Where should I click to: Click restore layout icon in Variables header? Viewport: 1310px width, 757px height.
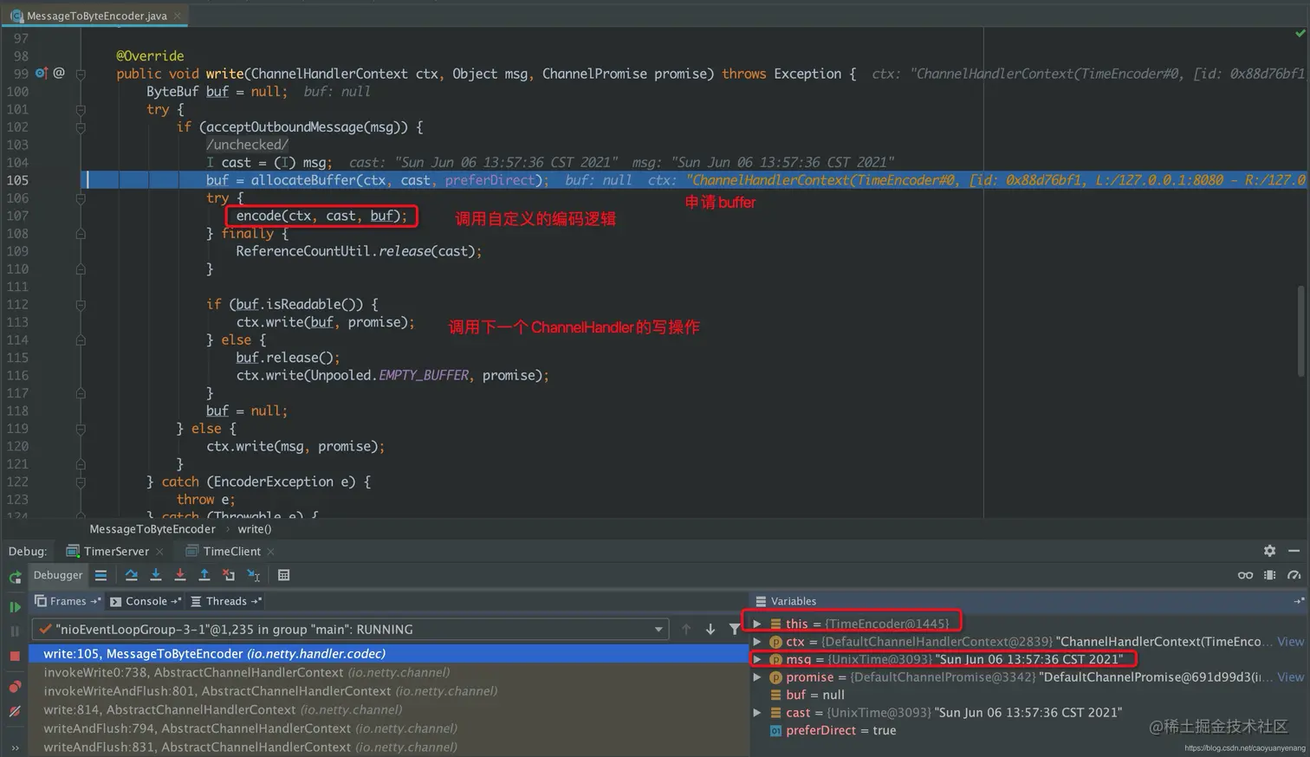tap(1298, 601)
